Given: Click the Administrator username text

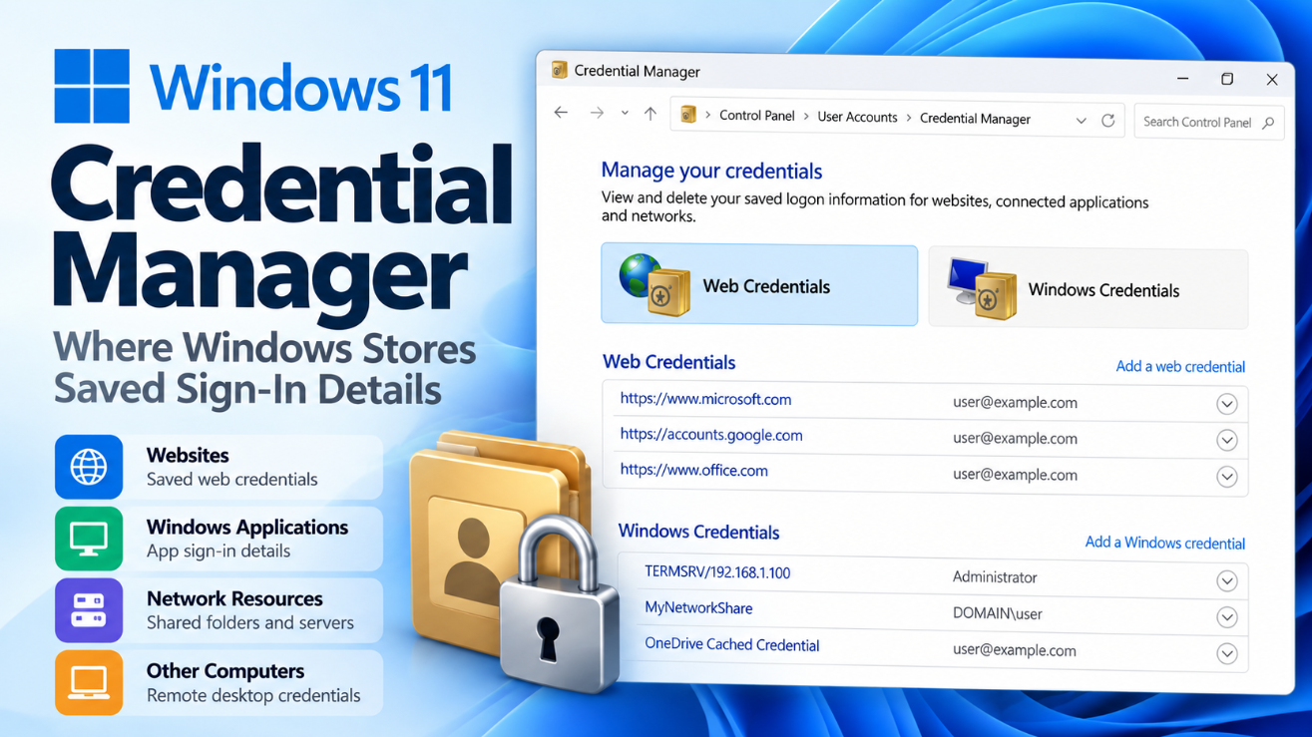Looking at the screenshot, I should point(995,577).
